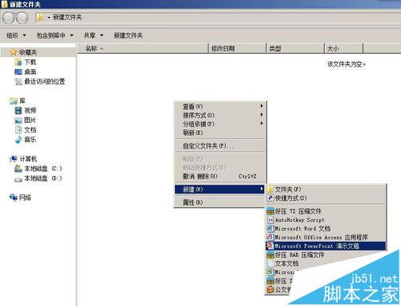
Task: Open the 包含到库中 dropdown
Action: [55, 35]
